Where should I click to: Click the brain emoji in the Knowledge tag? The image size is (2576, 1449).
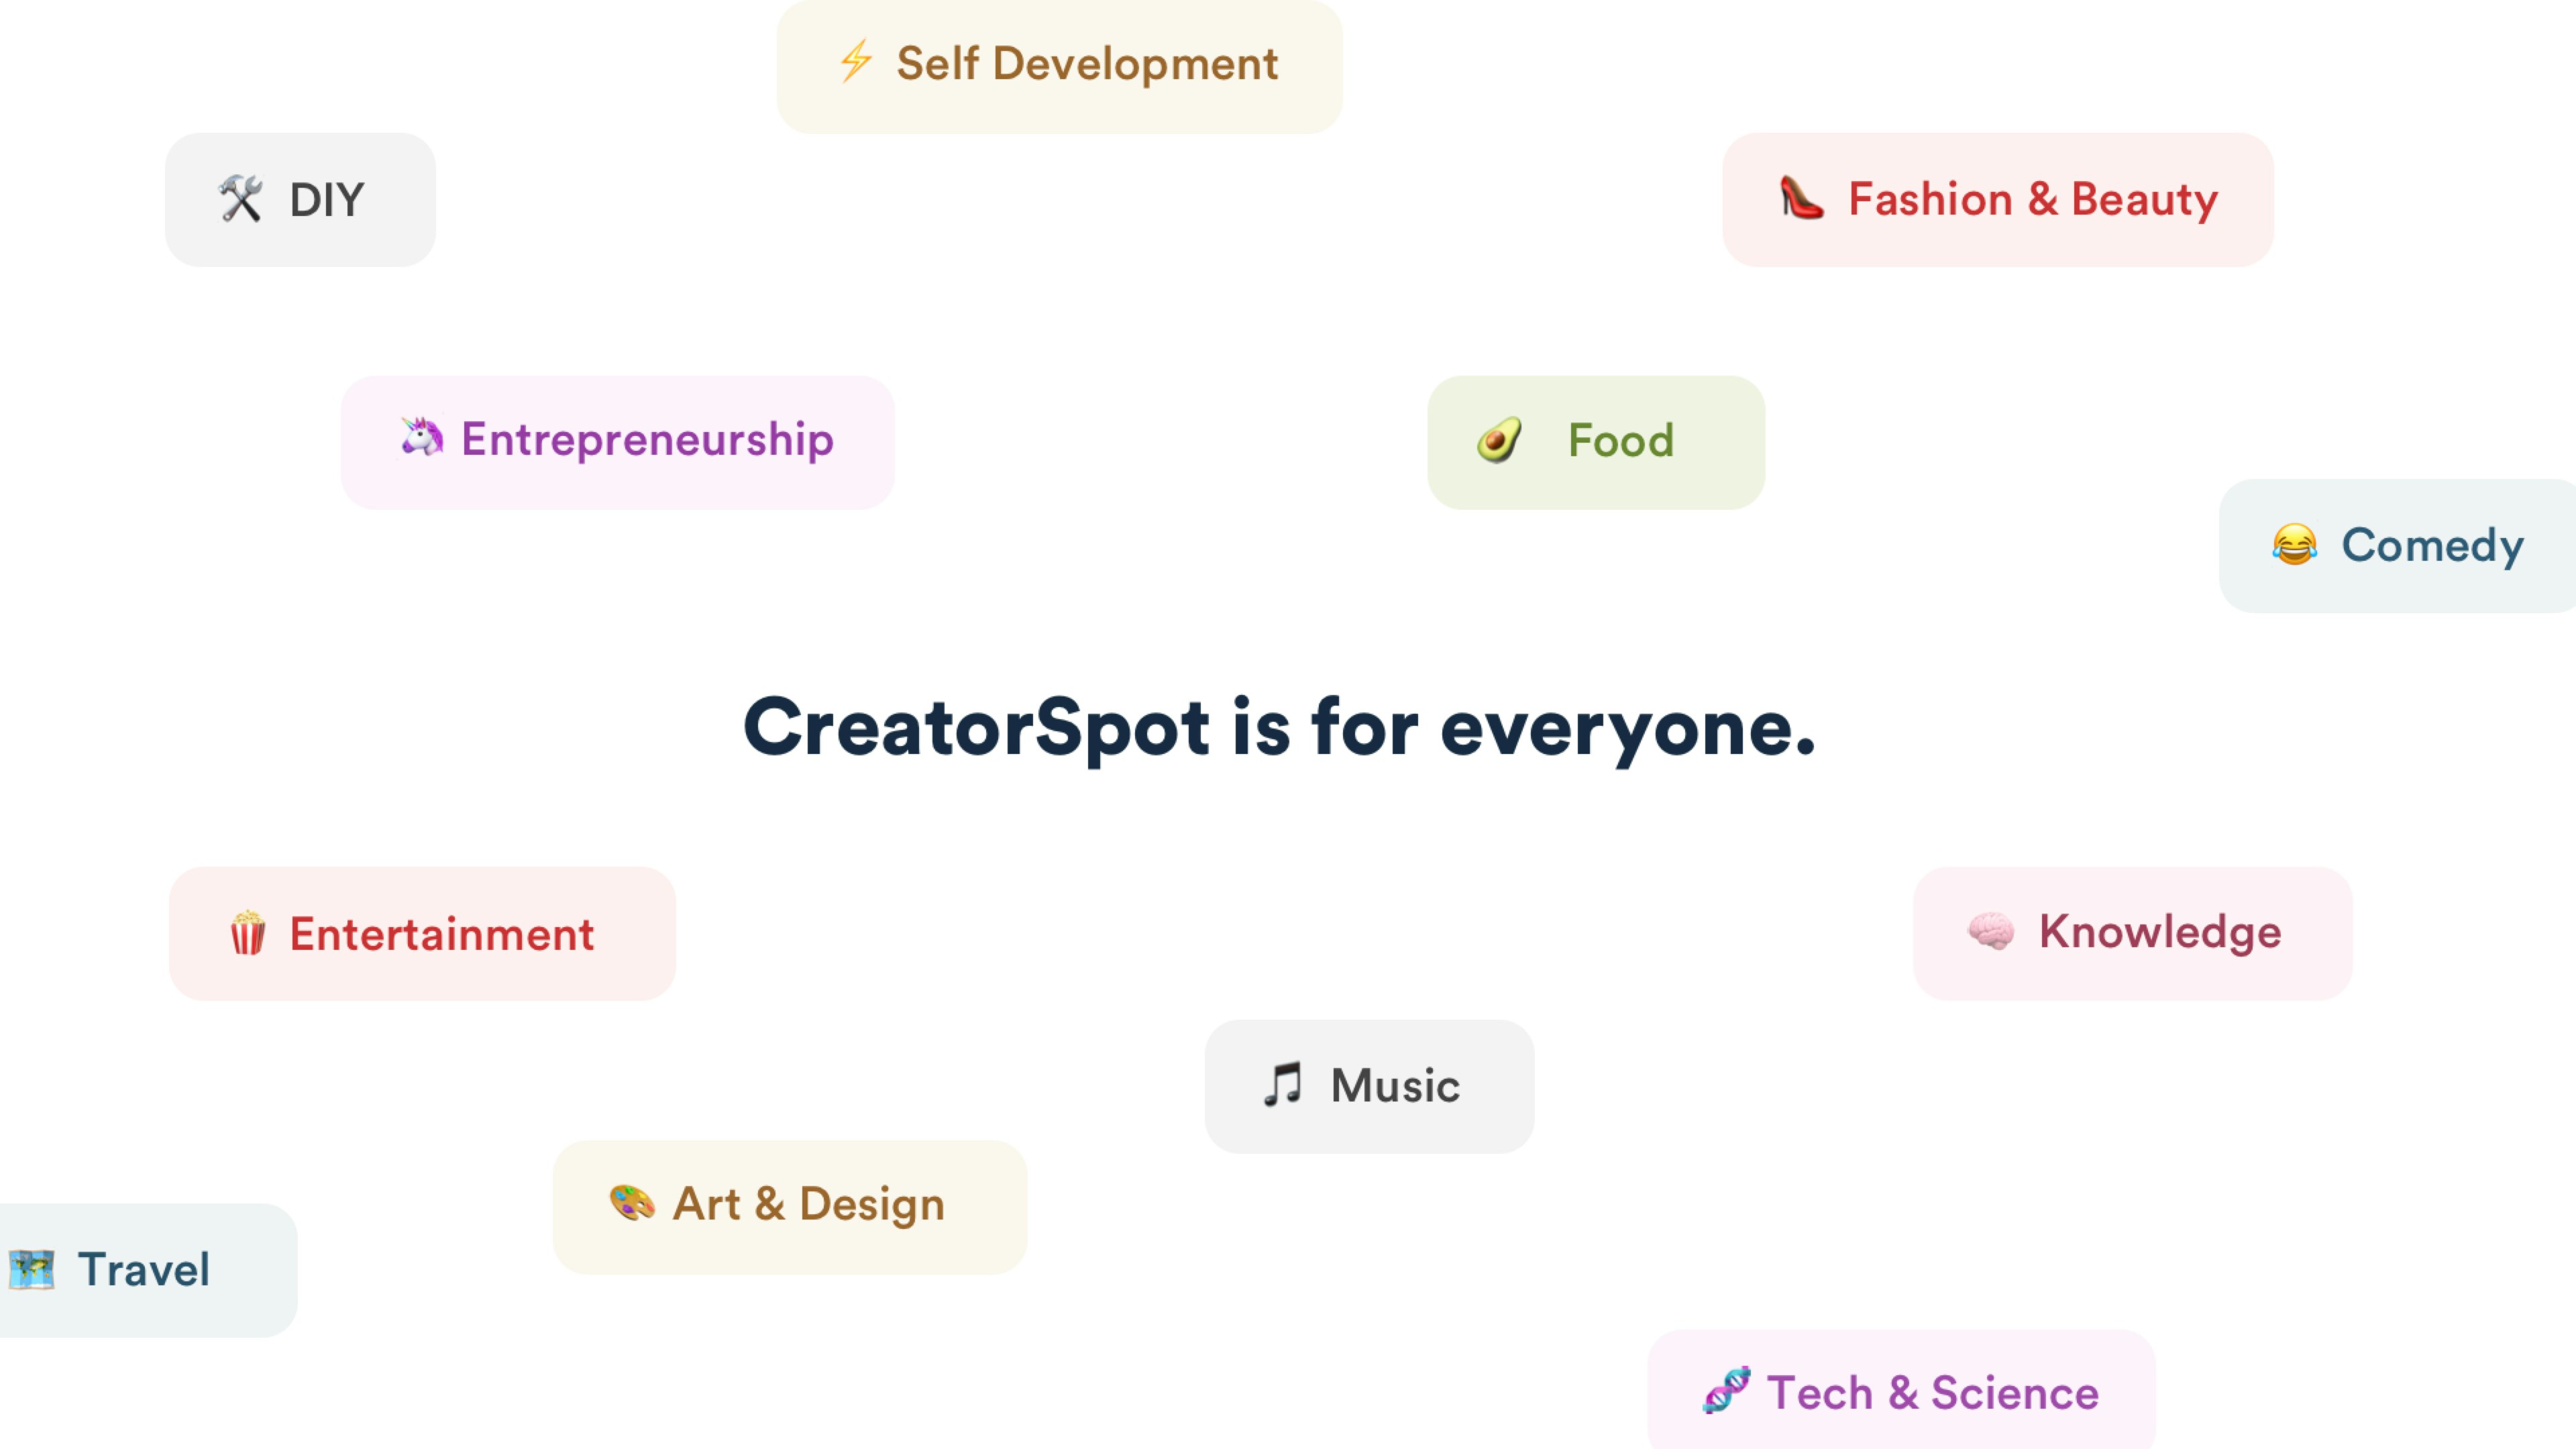(x=1990, y=932)
